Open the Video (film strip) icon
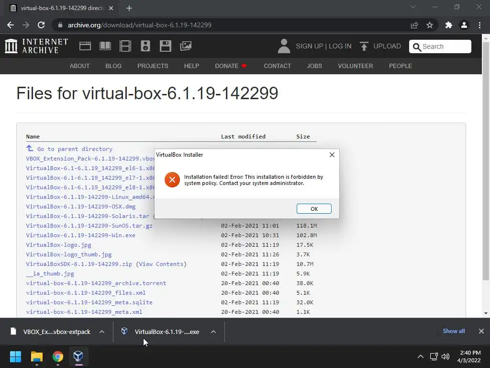The image size is (490, 368). [x=125, y=46]
